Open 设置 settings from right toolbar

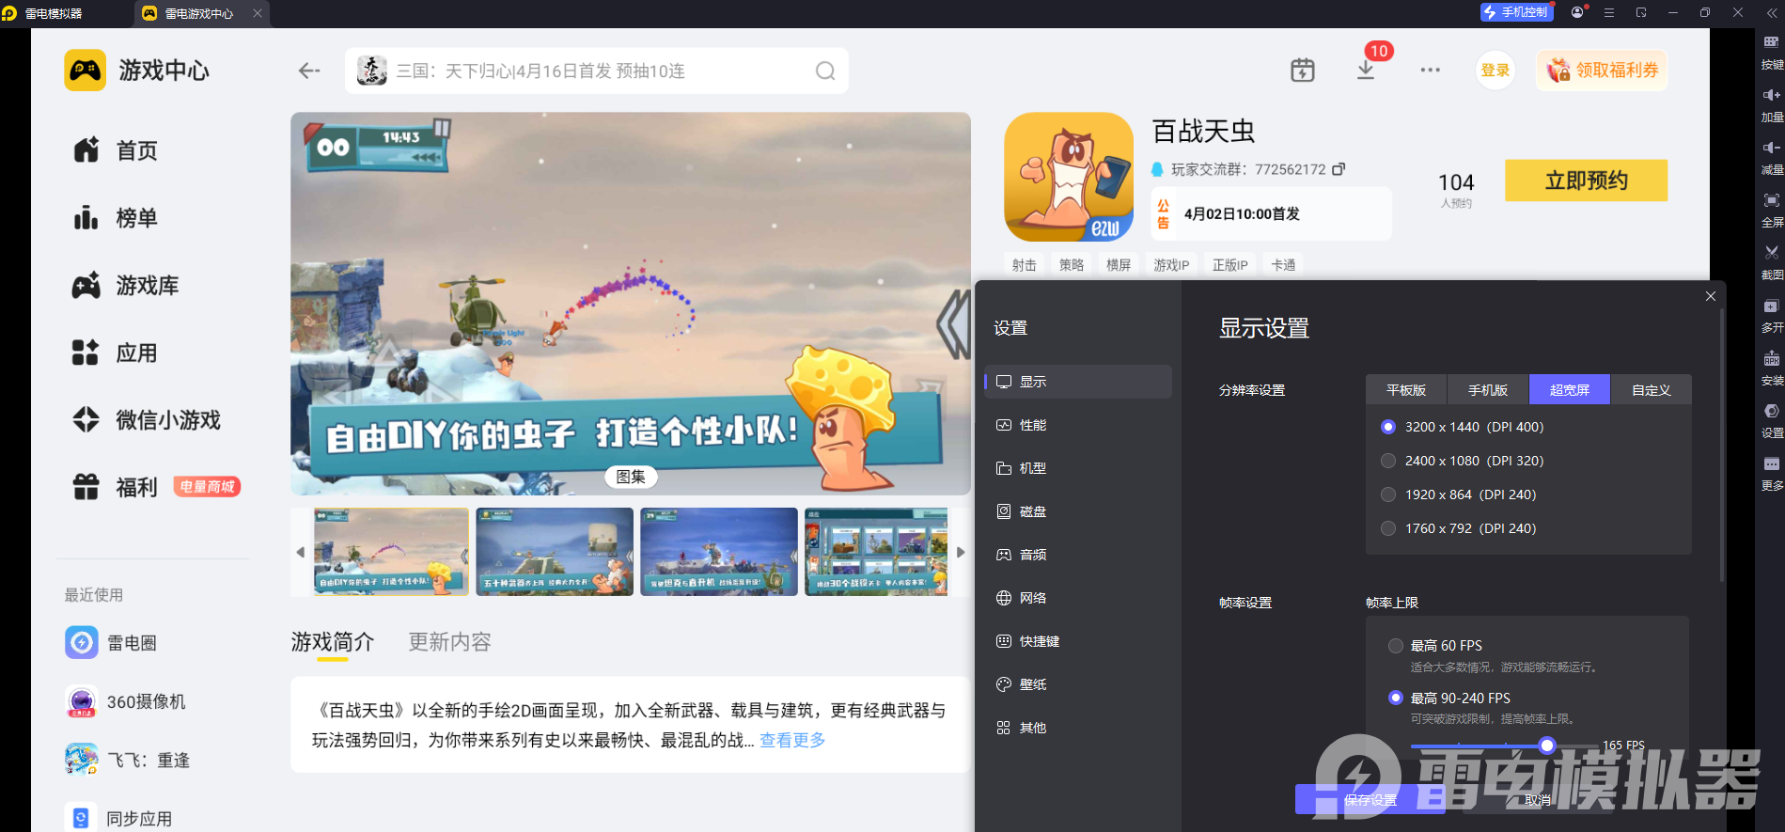[x=1772, y=422]
